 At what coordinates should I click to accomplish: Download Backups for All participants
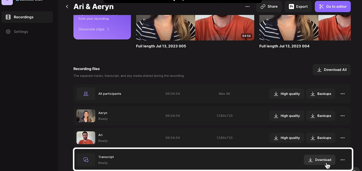click(321, 94)
